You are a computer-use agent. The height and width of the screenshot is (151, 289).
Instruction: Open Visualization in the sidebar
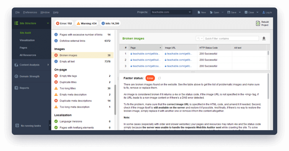point(27,40)
